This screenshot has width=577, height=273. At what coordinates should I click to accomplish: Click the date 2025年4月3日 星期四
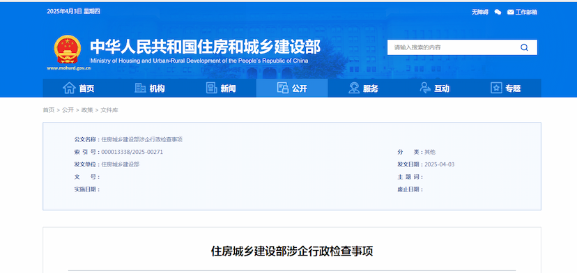tap(74, 11)
